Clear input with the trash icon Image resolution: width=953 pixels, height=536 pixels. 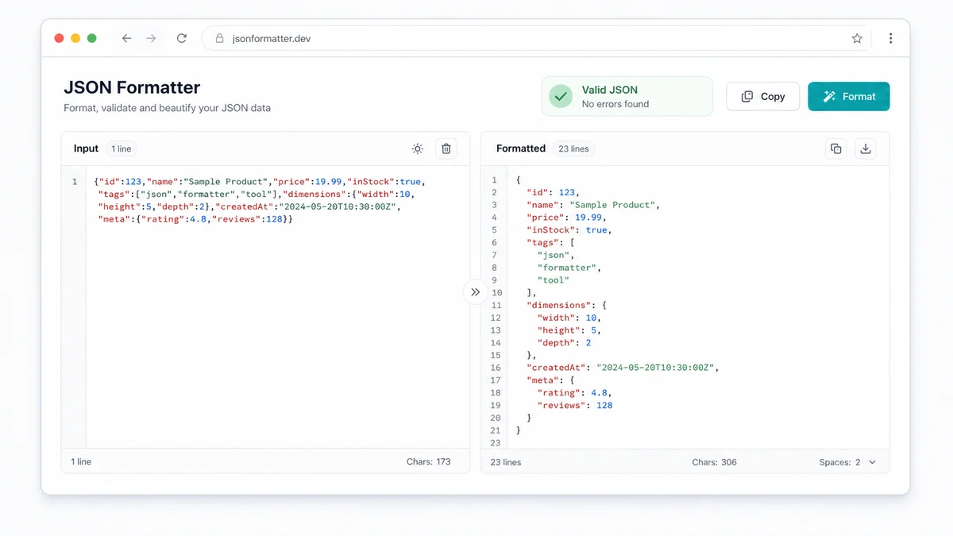446,148
